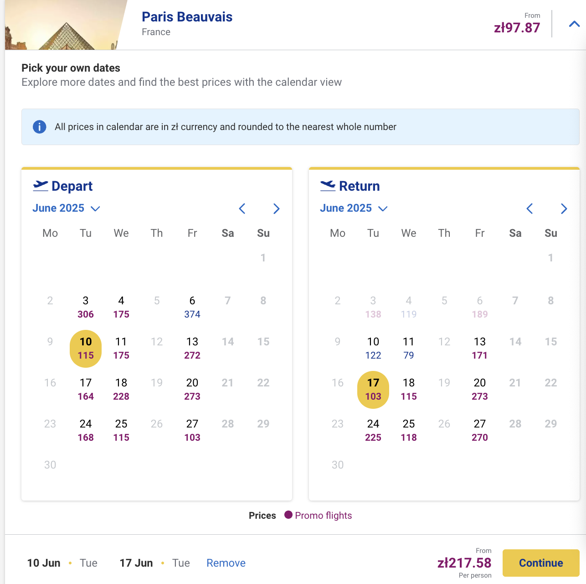Select highlighted June 10 departure date
This screenshot has width=586, height=584.
click(86, 349)
